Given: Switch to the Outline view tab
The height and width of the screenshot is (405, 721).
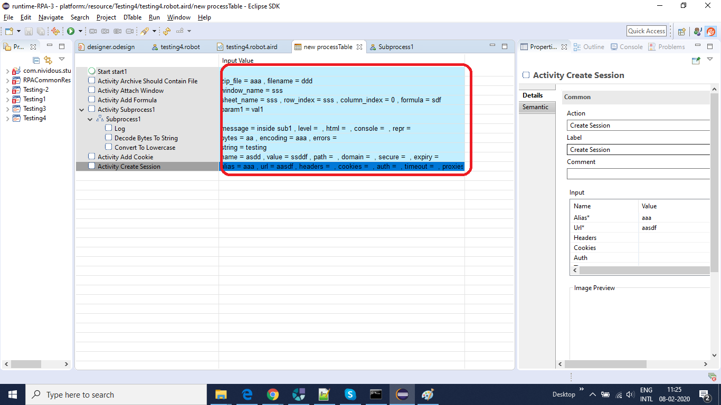Looking at the screenshot, I should (589, 47).
